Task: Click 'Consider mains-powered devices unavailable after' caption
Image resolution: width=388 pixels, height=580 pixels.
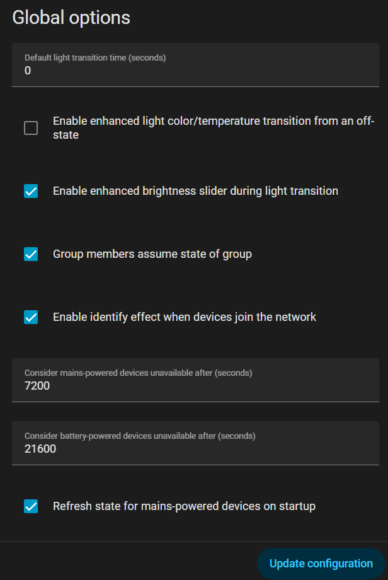Action: pyautogui.click(x=138, y=373)
